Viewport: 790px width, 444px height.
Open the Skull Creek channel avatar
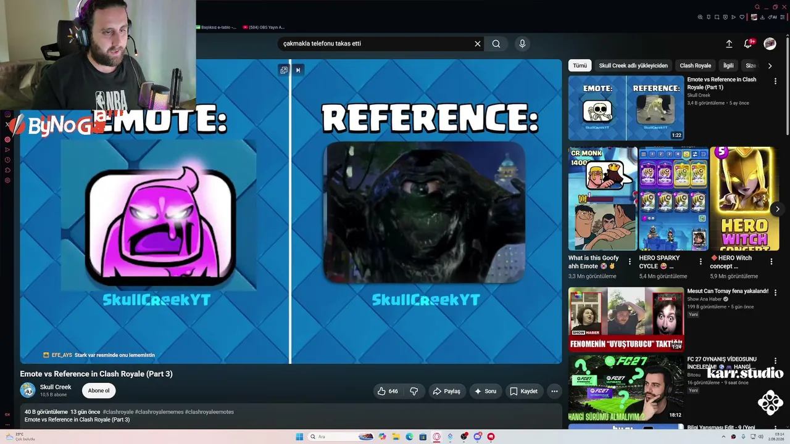coord(28,390)
